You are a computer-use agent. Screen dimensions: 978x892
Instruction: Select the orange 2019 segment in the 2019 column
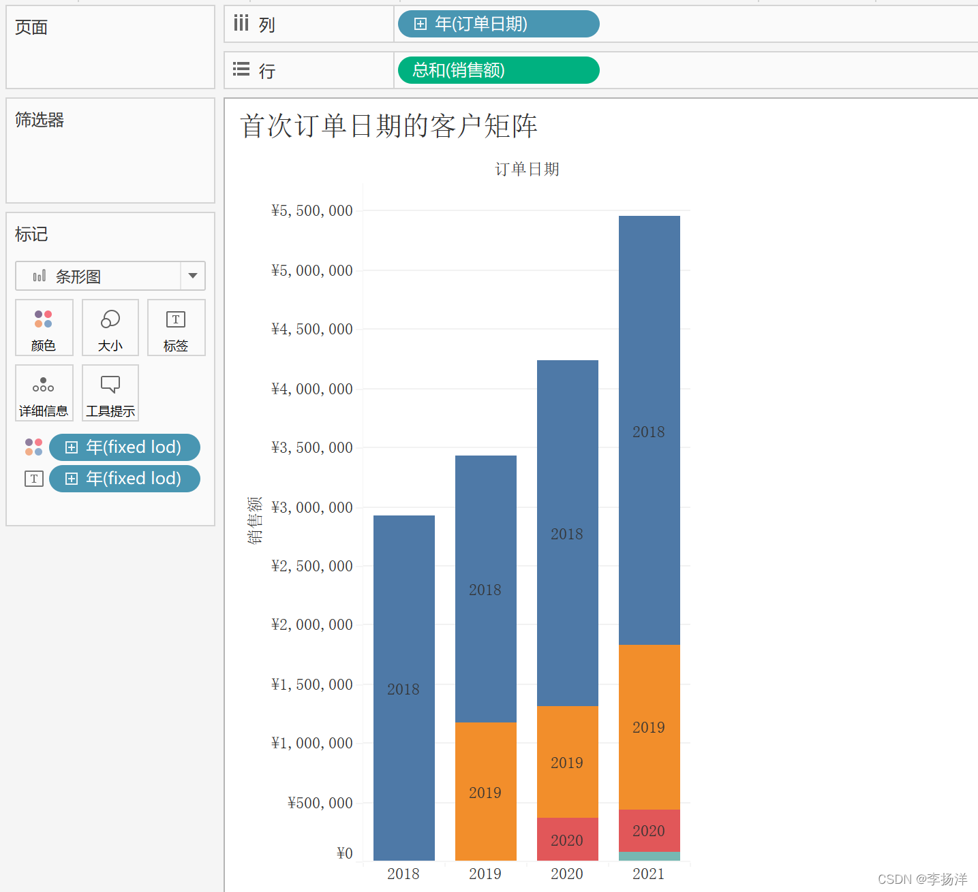(486, 791)
